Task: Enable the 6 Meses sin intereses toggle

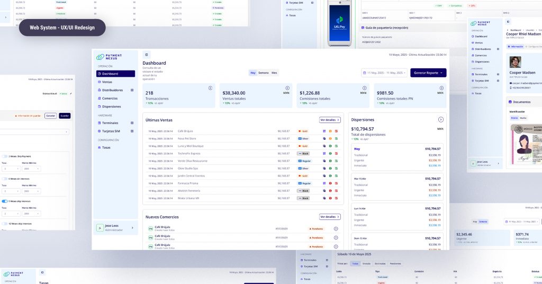Action: pyautogui.click(x=5, y=179)
